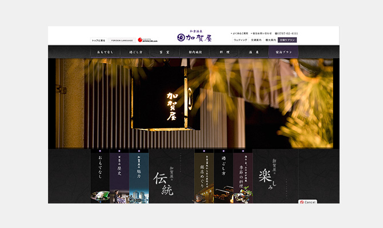Click the lantern hero image with 加賀屋
This screenshot has width=383, height=228.
[x=194, y=103]
